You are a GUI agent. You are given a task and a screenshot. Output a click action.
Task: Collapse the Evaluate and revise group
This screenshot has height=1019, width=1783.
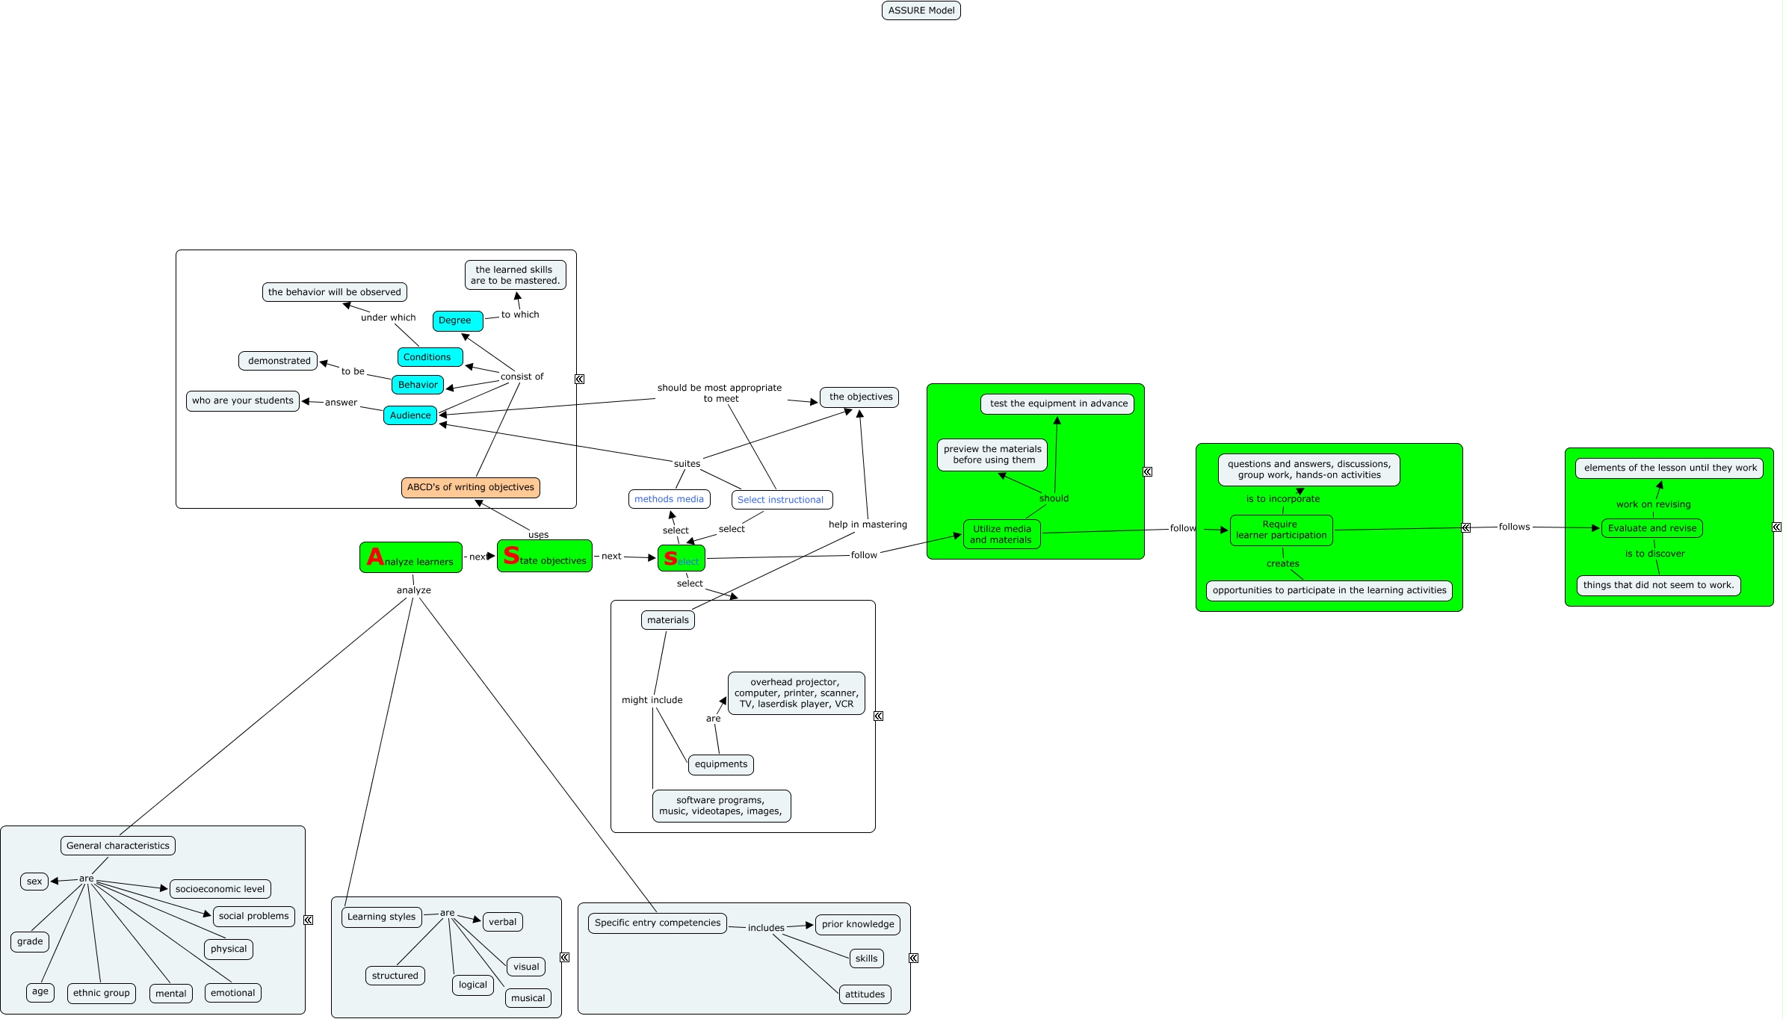coord(1777,527)
